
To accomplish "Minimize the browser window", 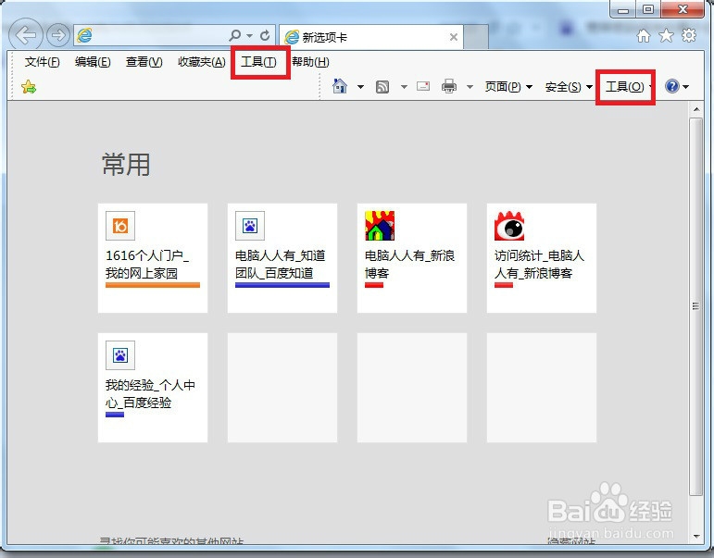I will click(623, 9).
